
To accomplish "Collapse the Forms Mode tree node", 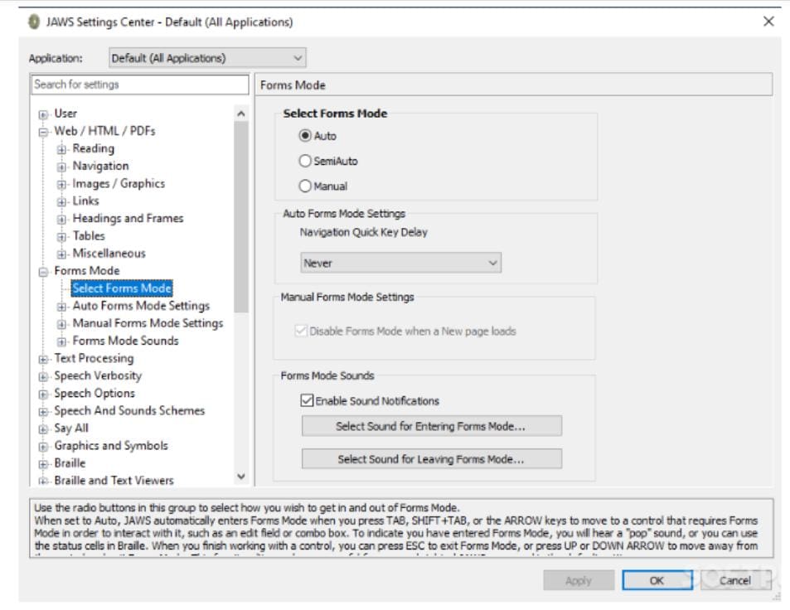I will pos(43,271).
